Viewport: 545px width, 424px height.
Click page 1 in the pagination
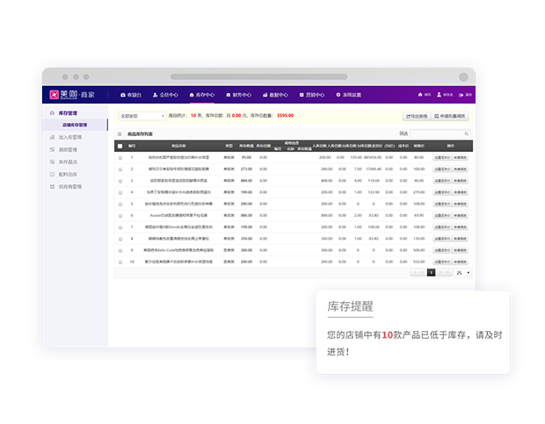coord(431,273)
